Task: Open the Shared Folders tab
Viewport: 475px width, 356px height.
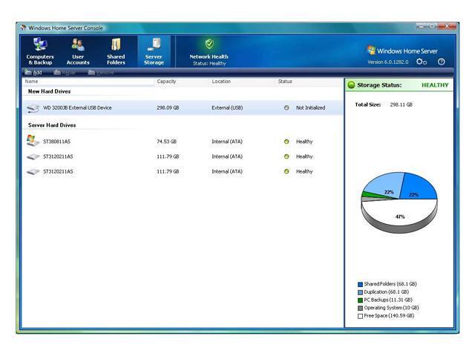Action: tap(116, 51)
